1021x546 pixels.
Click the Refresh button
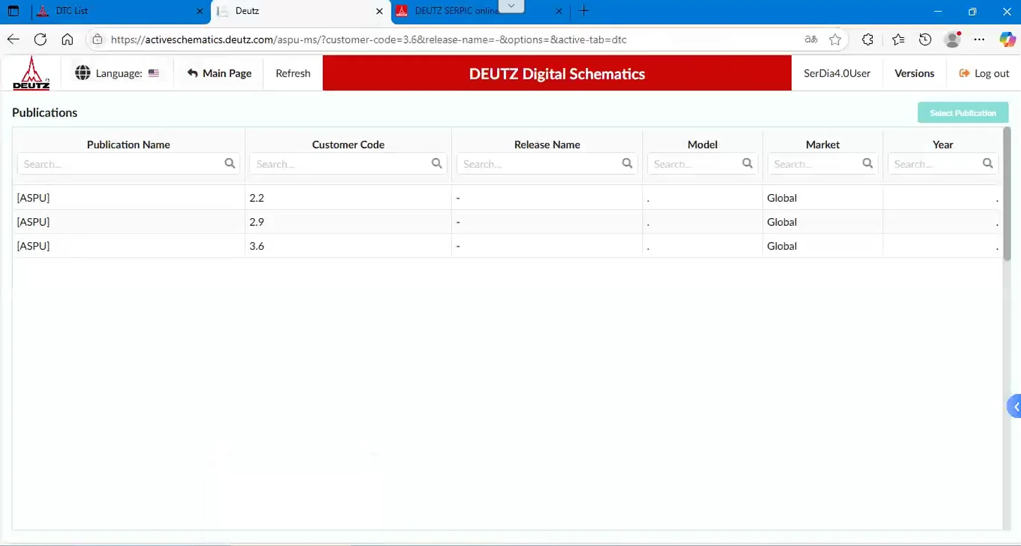(x=293, y=73)
